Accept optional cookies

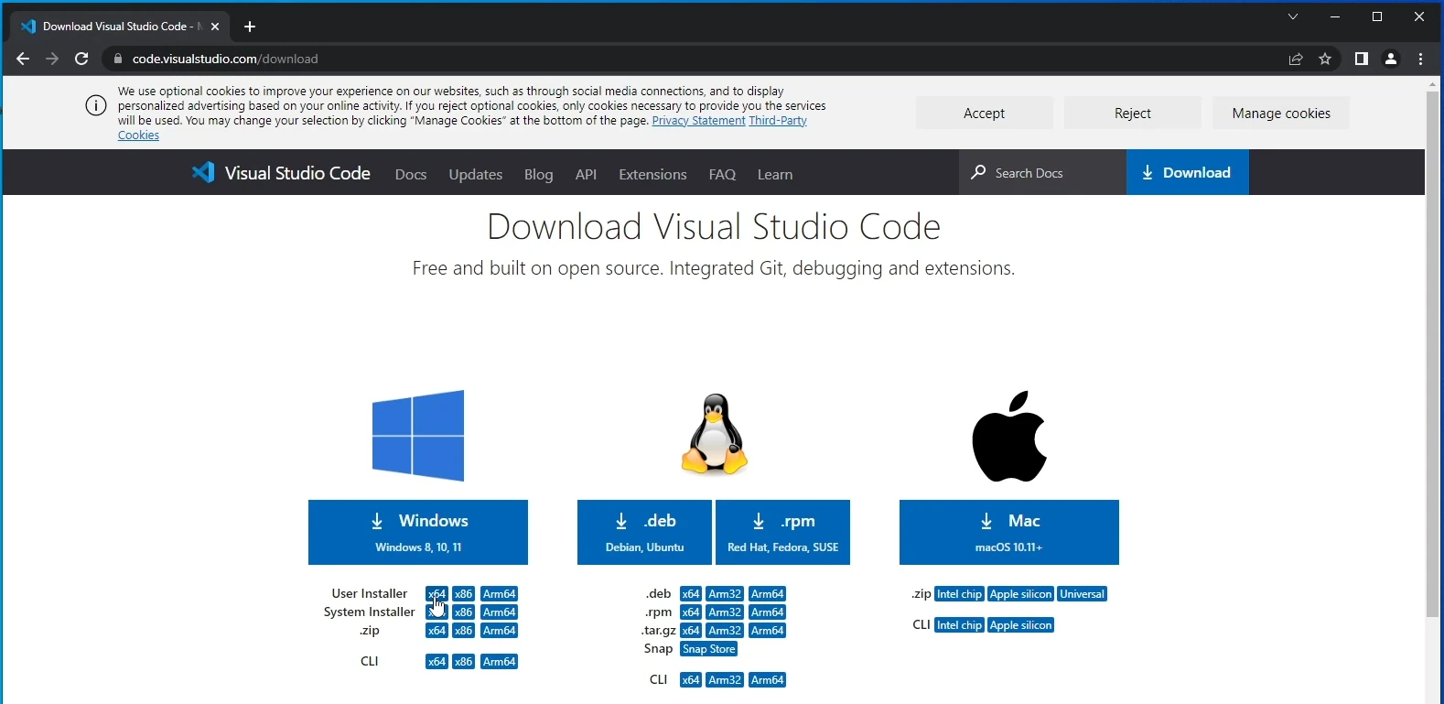985,114
